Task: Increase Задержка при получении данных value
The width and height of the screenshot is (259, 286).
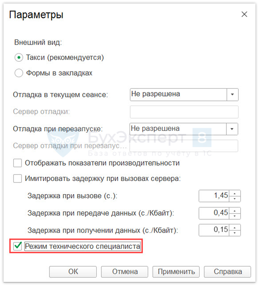Action: point(235,227)
